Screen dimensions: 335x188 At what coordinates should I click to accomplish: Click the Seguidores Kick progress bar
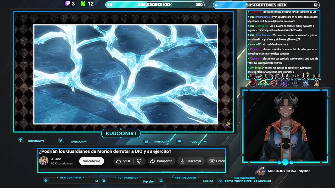point(155,5)
